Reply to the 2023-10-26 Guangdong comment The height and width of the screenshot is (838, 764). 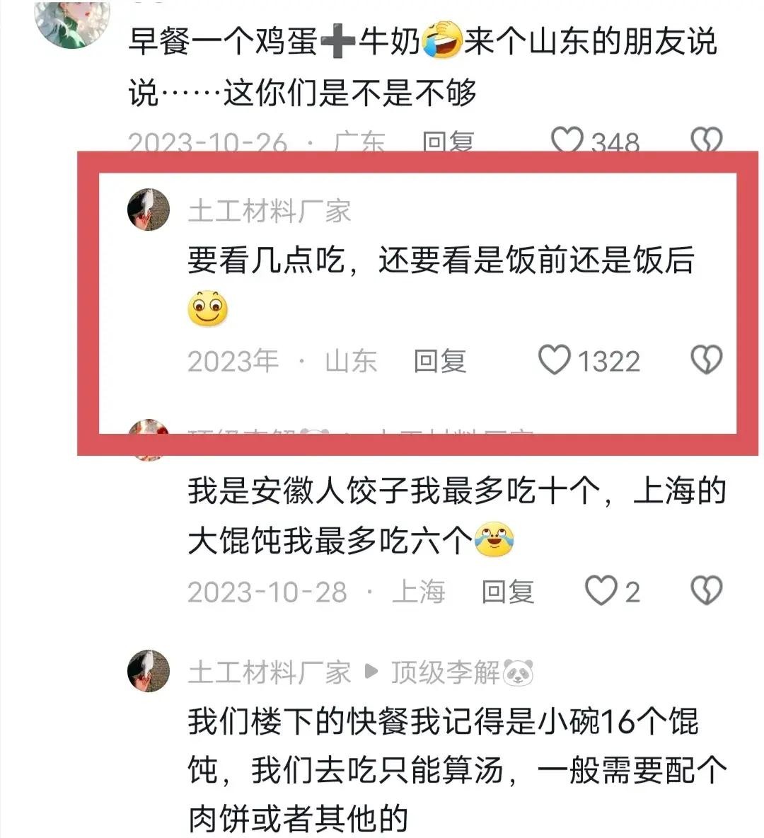(x=448, y=141)
